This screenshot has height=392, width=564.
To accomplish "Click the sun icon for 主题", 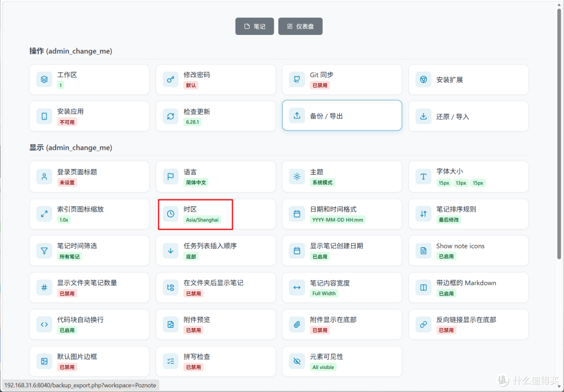I will [297, 176].
